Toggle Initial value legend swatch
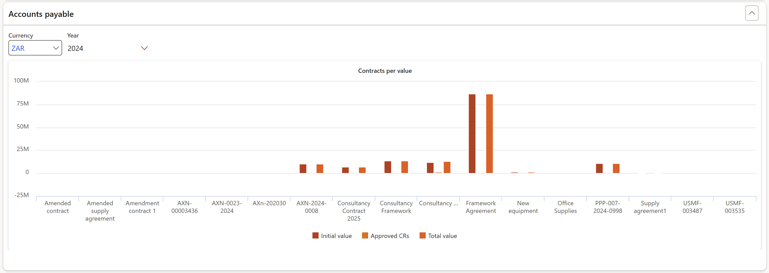Screen dimensions: 769x273 pyautogui.click(x=315, y=236)
